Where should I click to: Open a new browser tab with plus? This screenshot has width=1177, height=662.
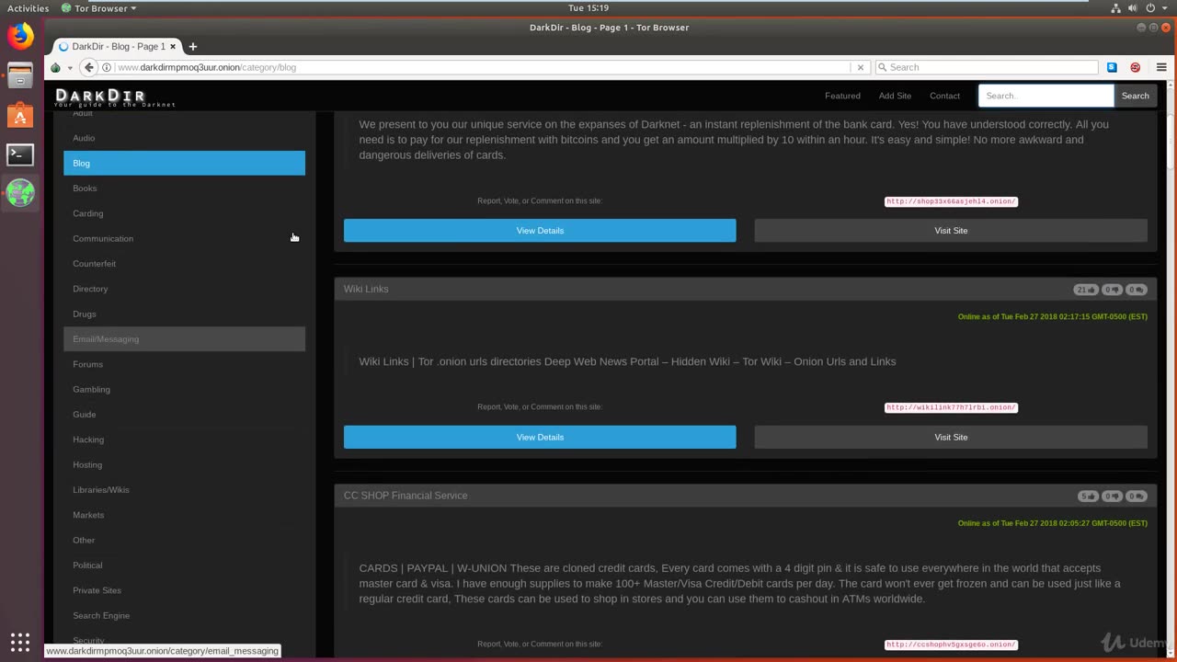point(192,47)
